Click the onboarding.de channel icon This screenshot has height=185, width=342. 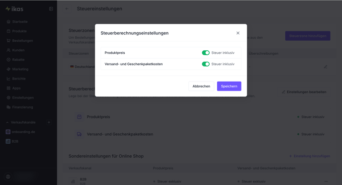point(8,132)
